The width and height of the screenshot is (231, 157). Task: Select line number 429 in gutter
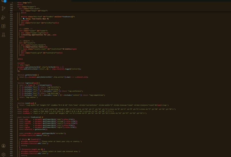click(x=11, y=17)
